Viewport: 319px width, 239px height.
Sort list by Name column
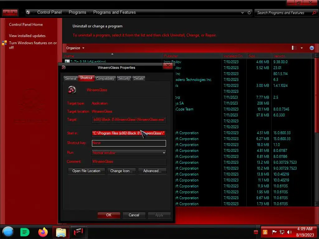[x=112, y=56]
